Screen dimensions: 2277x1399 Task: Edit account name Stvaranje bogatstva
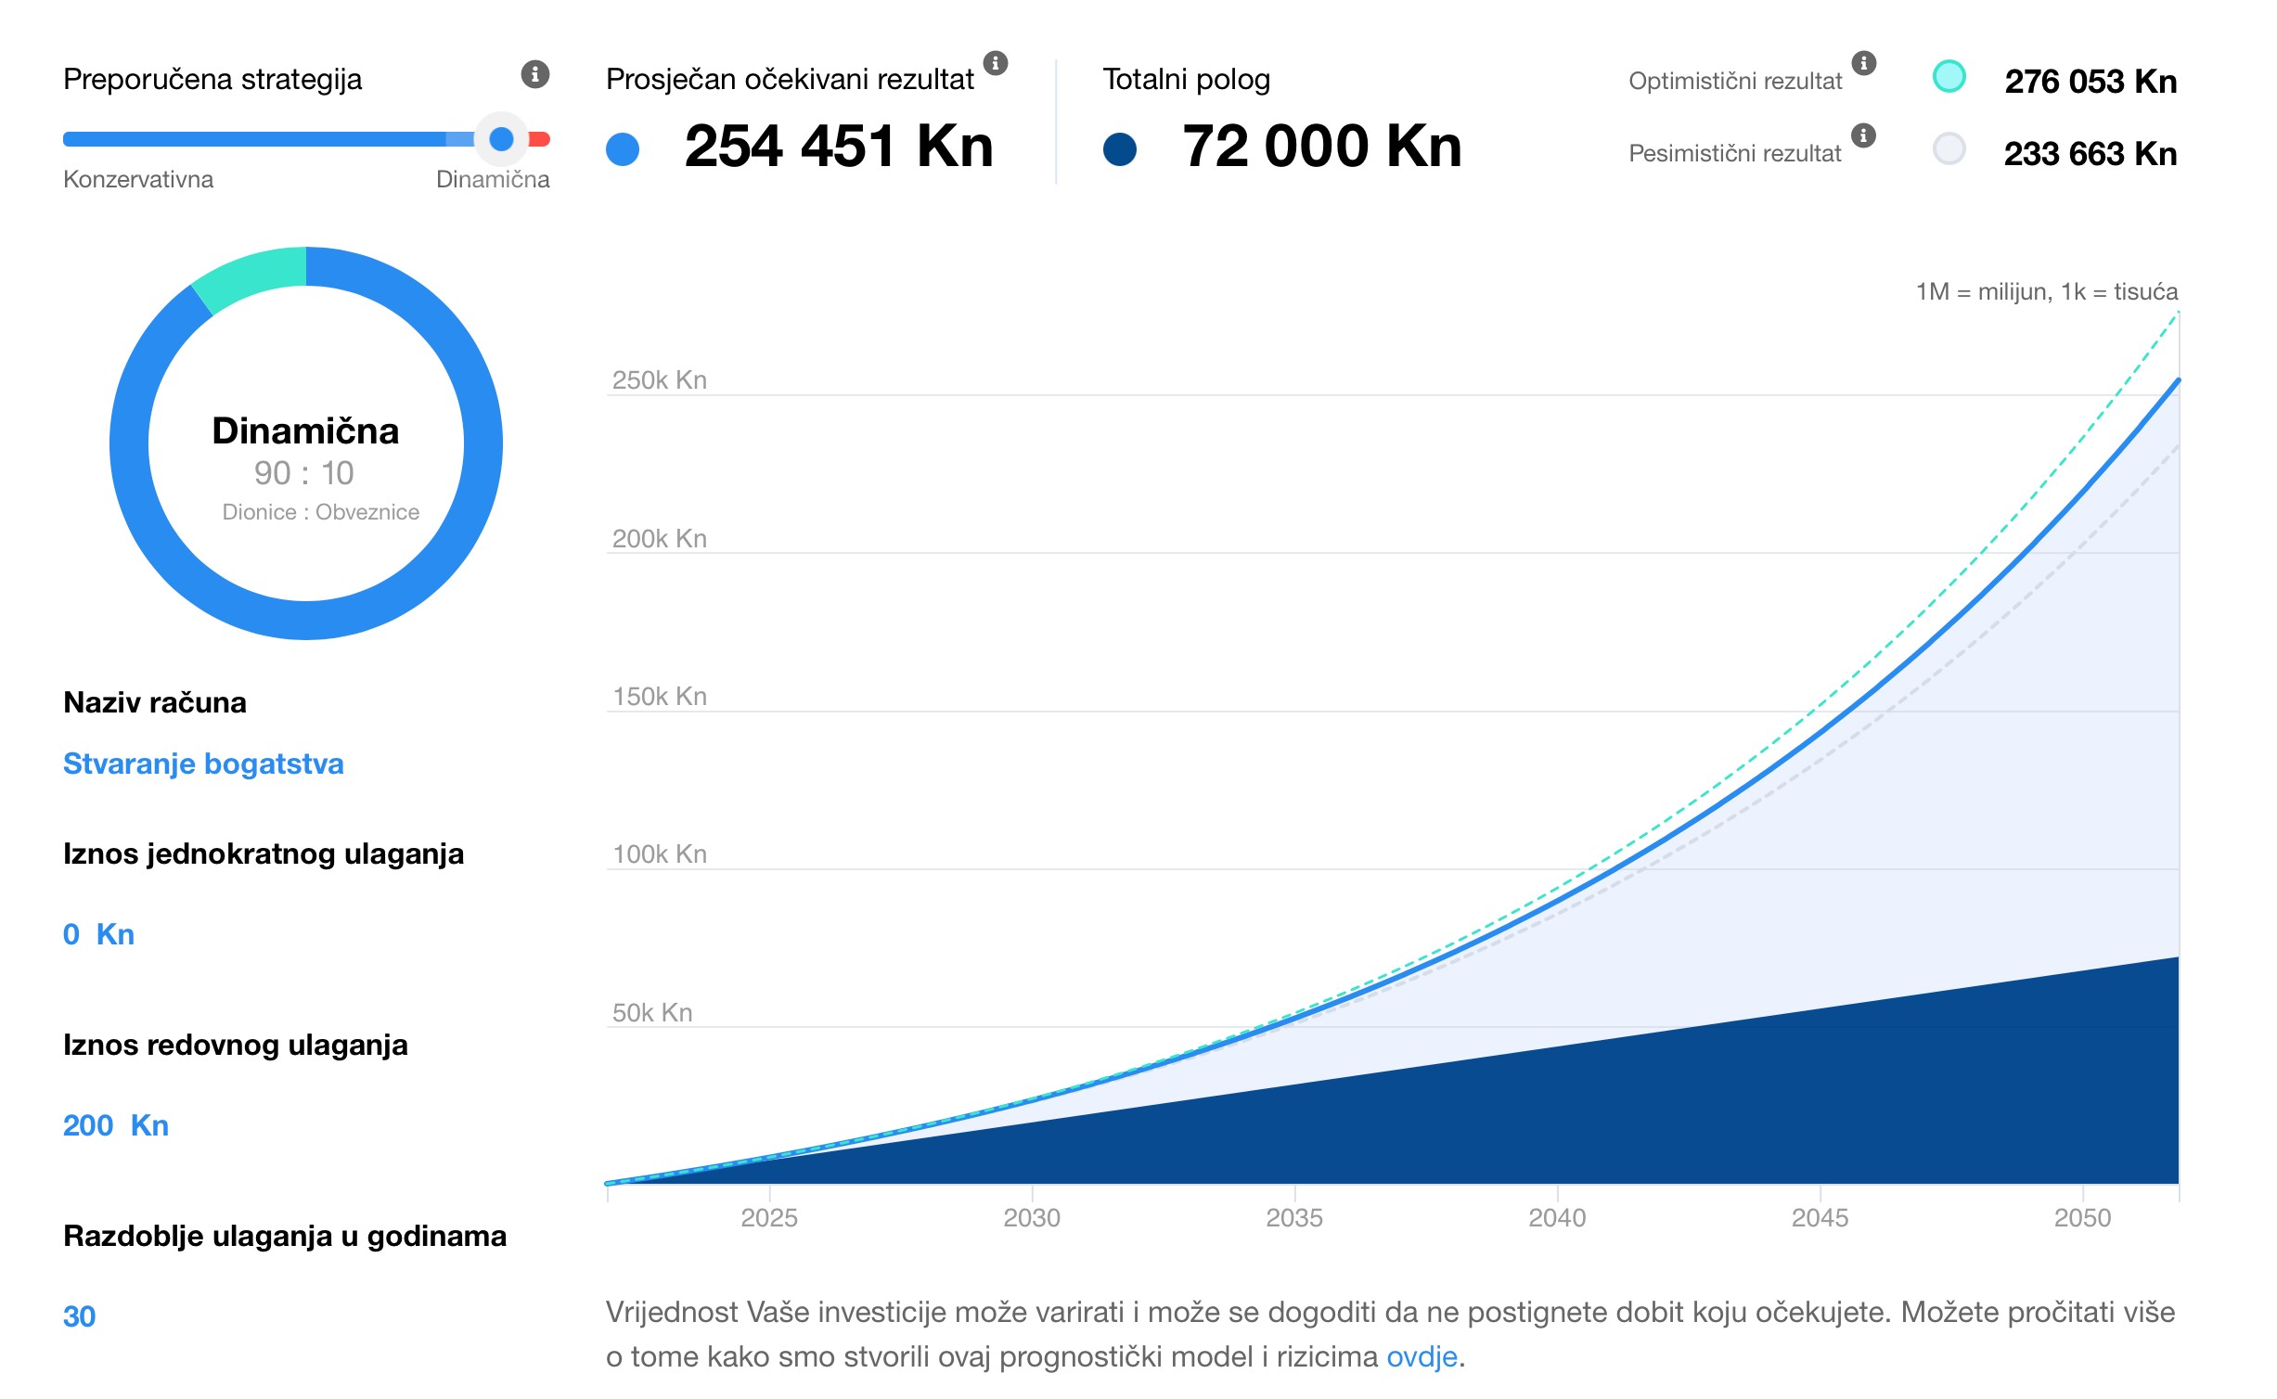pos(203,764)
